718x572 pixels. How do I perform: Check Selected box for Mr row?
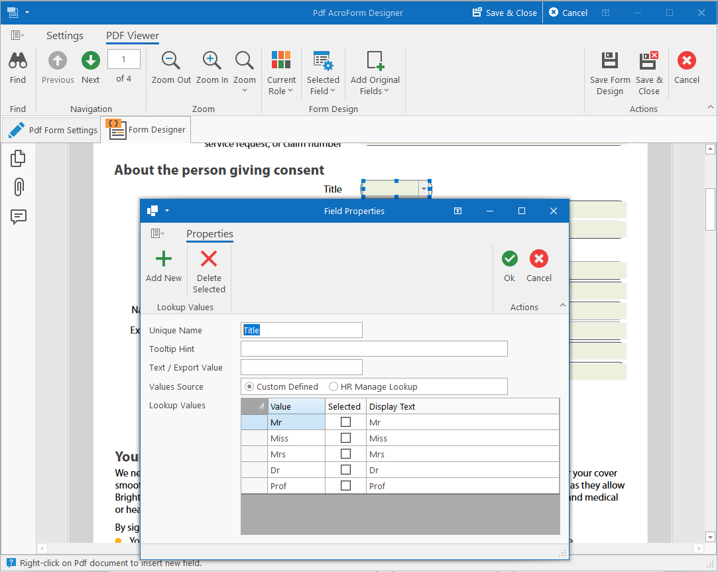[345, 422]
